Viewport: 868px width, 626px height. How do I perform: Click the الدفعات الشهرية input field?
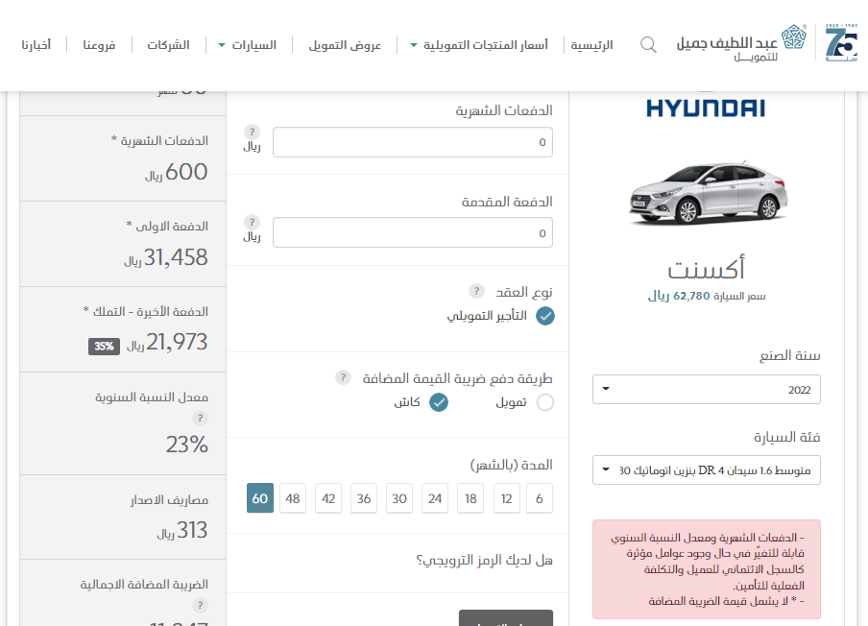(x=413, y=142)
